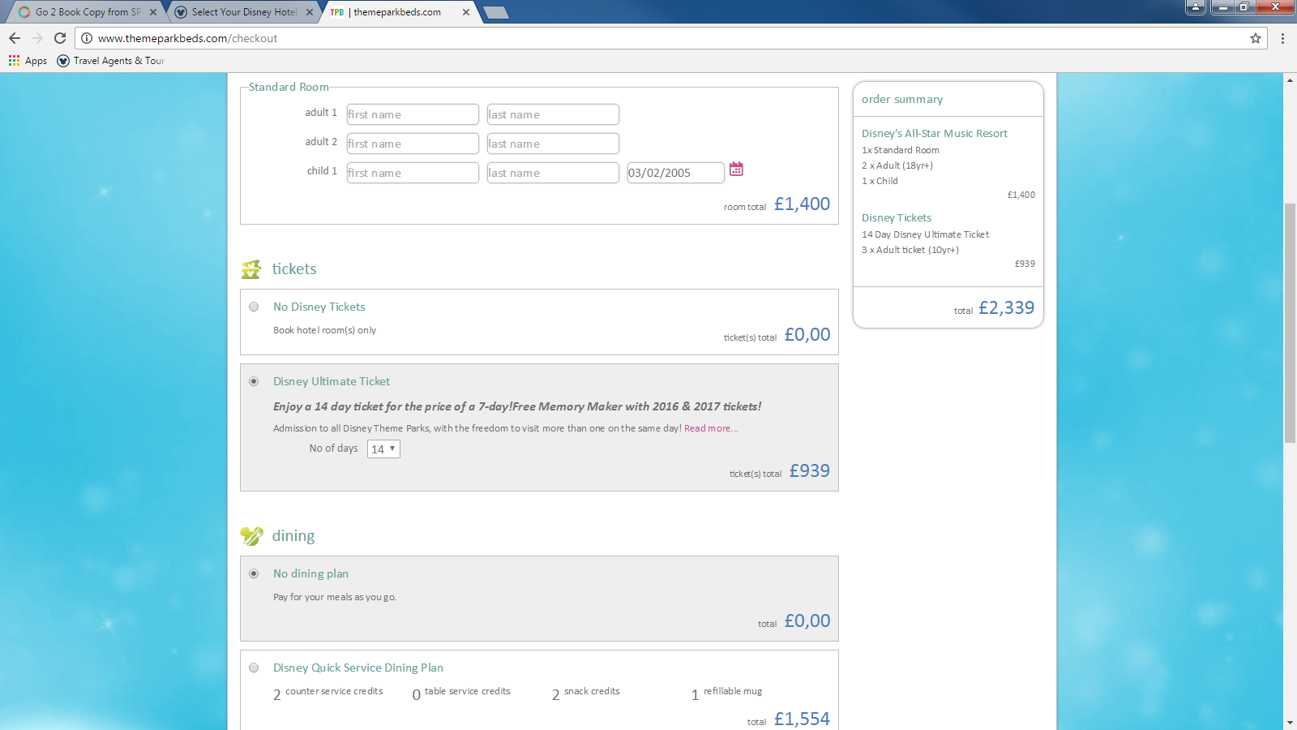Click the Quick Service Dining total £1,554
Viewport: 1297px width, 730px height.
tap(802, 719)
